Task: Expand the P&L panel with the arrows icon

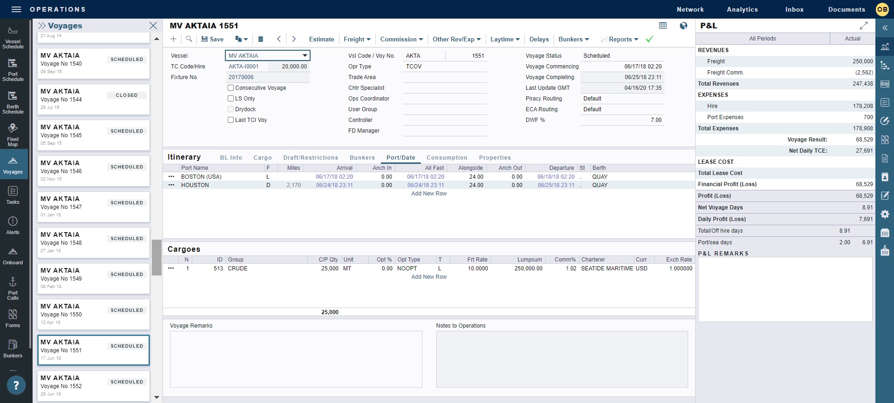Action: [863, 26]
